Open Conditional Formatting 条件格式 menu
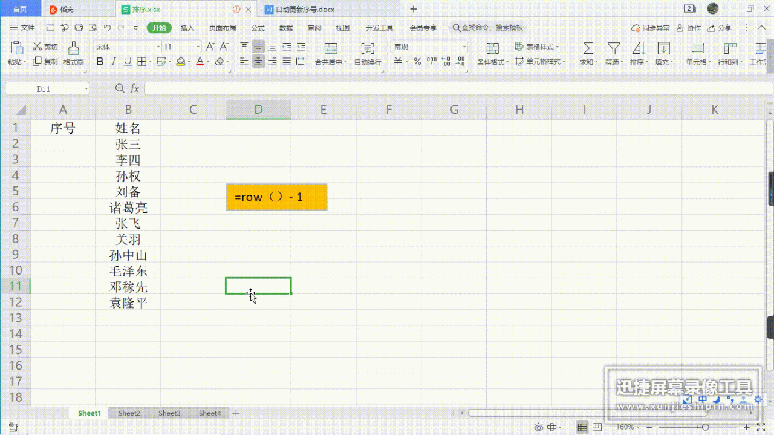This screenshot has width=774, height=435. pyautogui.click(x=493, y=54)
